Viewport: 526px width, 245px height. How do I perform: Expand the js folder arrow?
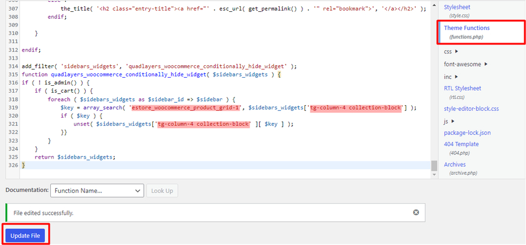tap(453, 121)
